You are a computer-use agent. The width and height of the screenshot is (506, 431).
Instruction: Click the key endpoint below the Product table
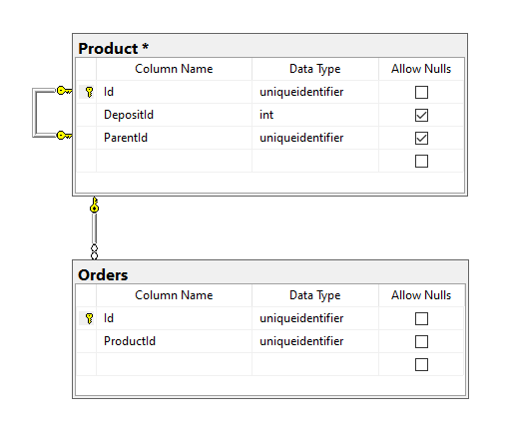[95, 205]
